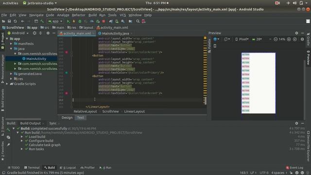
Task: Expand Gradle Scripts node
Action: pyautogui.click(x=7, y=84)
